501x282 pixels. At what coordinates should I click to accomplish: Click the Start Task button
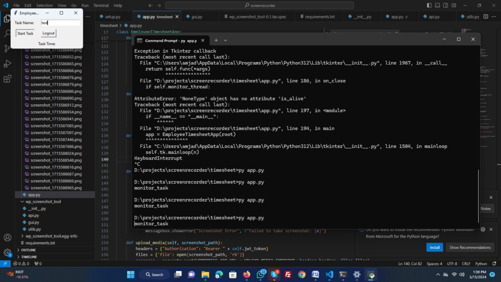(x=25, y=33)
